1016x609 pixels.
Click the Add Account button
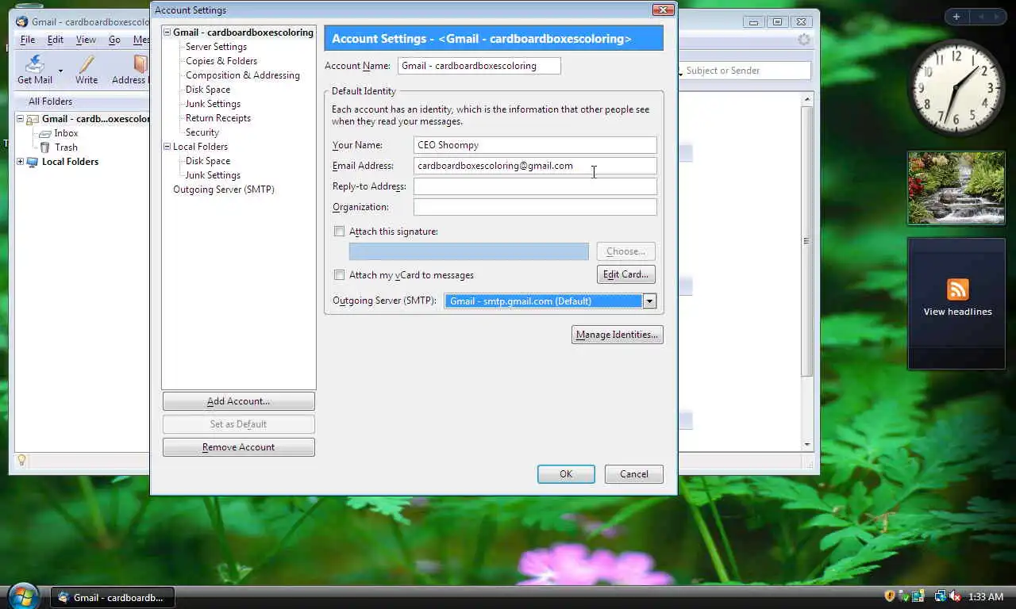coord(238,401)
